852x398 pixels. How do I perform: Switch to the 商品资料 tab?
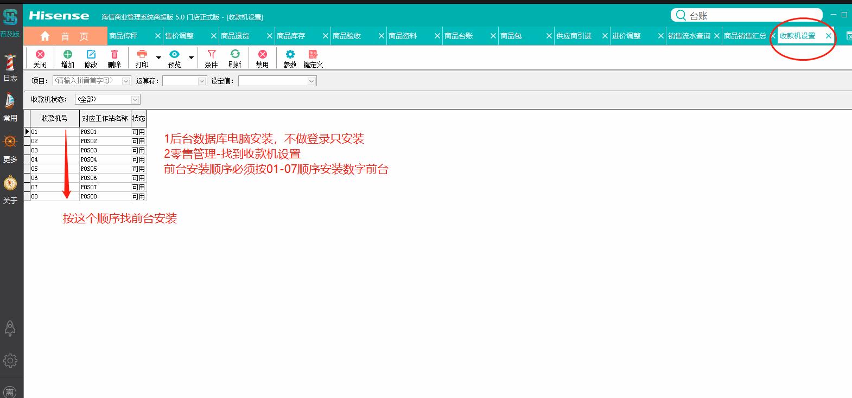pos(403,36)
